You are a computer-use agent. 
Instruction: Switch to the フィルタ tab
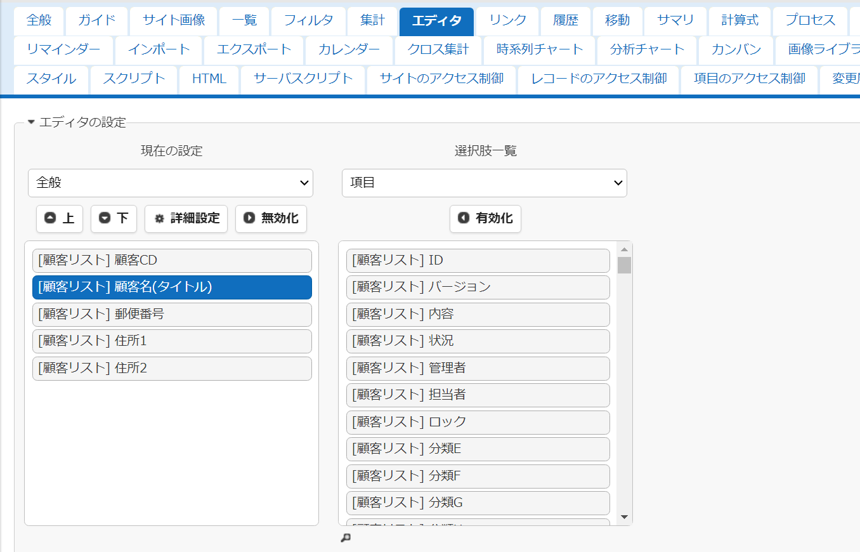coord(308,20)
